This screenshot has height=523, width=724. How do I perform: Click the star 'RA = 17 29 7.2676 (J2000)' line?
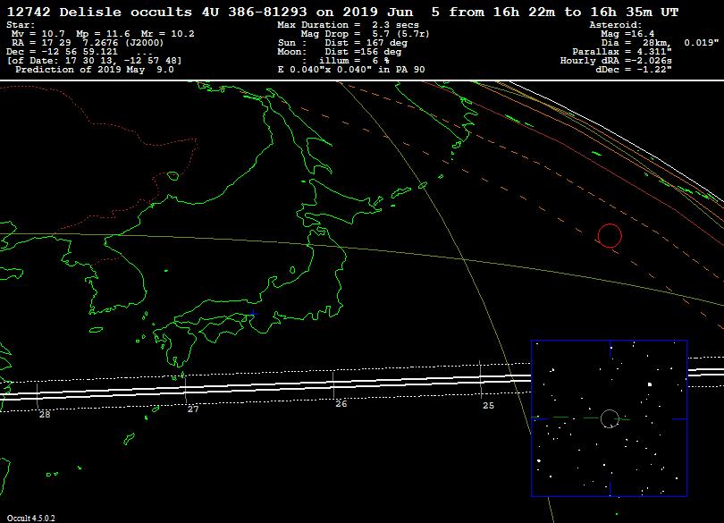point(88,43)
